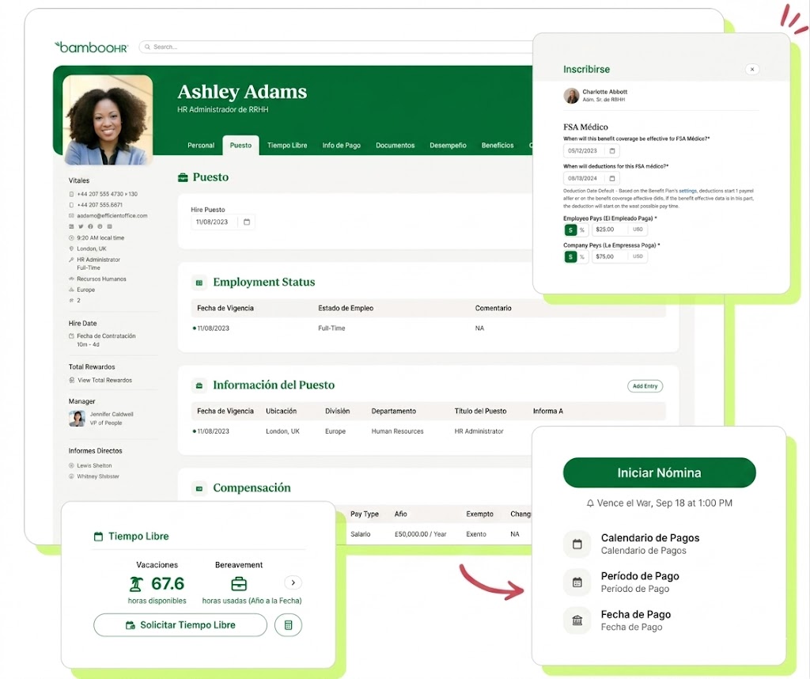Viewport: 810px width, 679px height.
Task: Click the Fecha de Vigencia header in Employment Status
Action: tap(225, 308)
